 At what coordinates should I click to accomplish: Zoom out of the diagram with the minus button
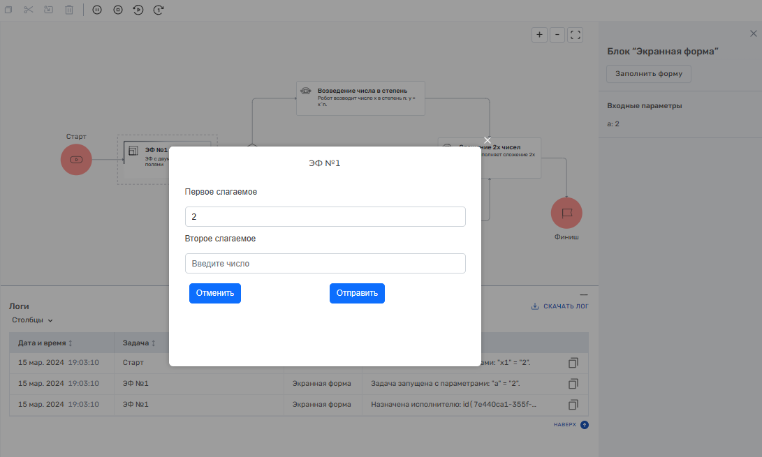[x=557, y=35]
